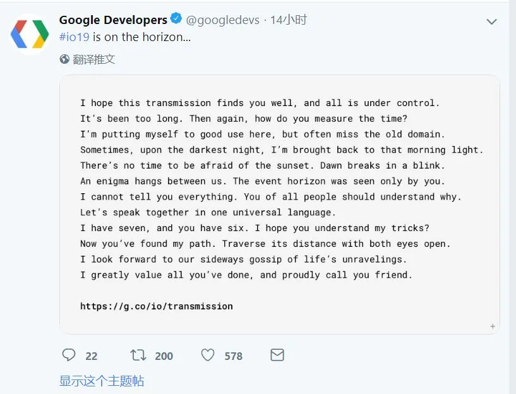Click the retweet count 200
This screenshot has height=394, width=516.
[164, 356]
